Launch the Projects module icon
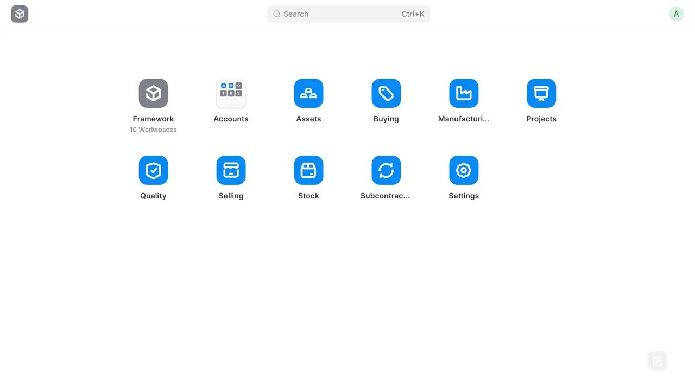 click(x=541, y=93)
